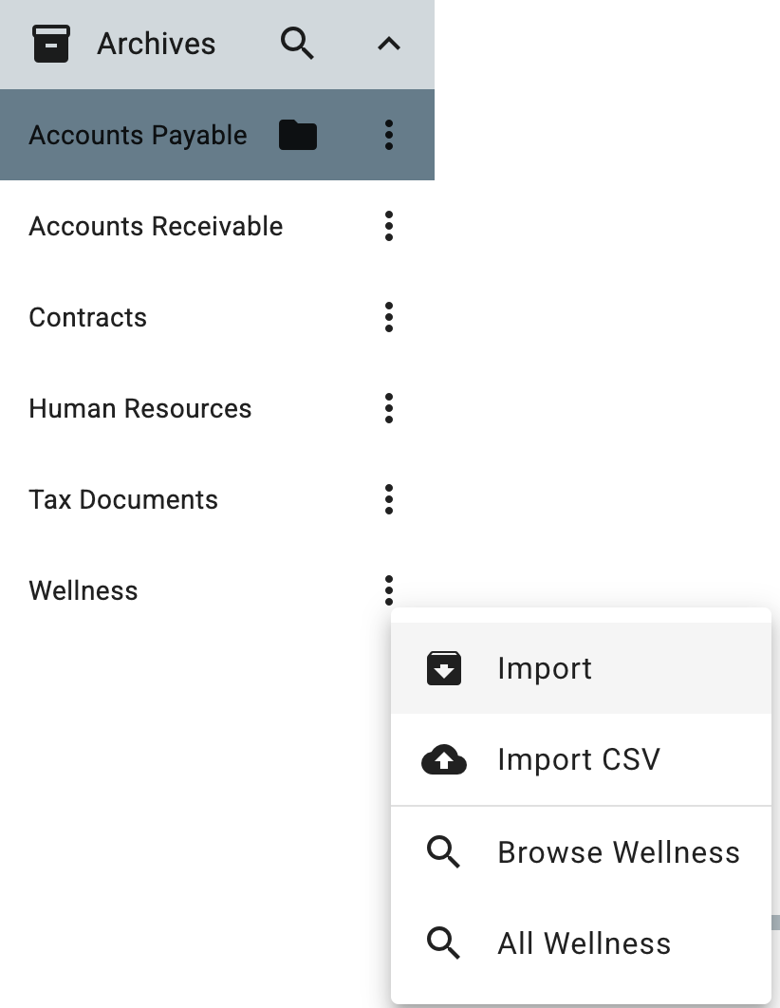This screenshot has height=1008, width=780.
Task: Go to the Tax Documents archive
Action: (123, 499)
